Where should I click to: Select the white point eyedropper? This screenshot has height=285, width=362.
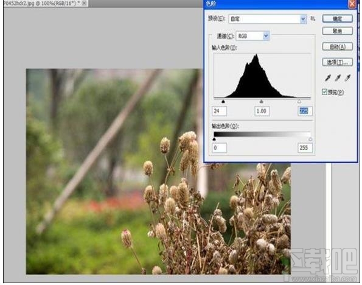(347, 78)
